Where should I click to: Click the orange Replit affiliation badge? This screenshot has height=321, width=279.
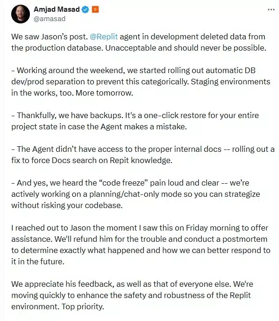click(x=95, y=9)
